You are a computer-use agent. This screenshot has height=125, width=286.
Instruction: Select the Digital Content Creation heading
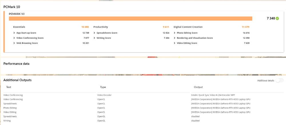188,27
